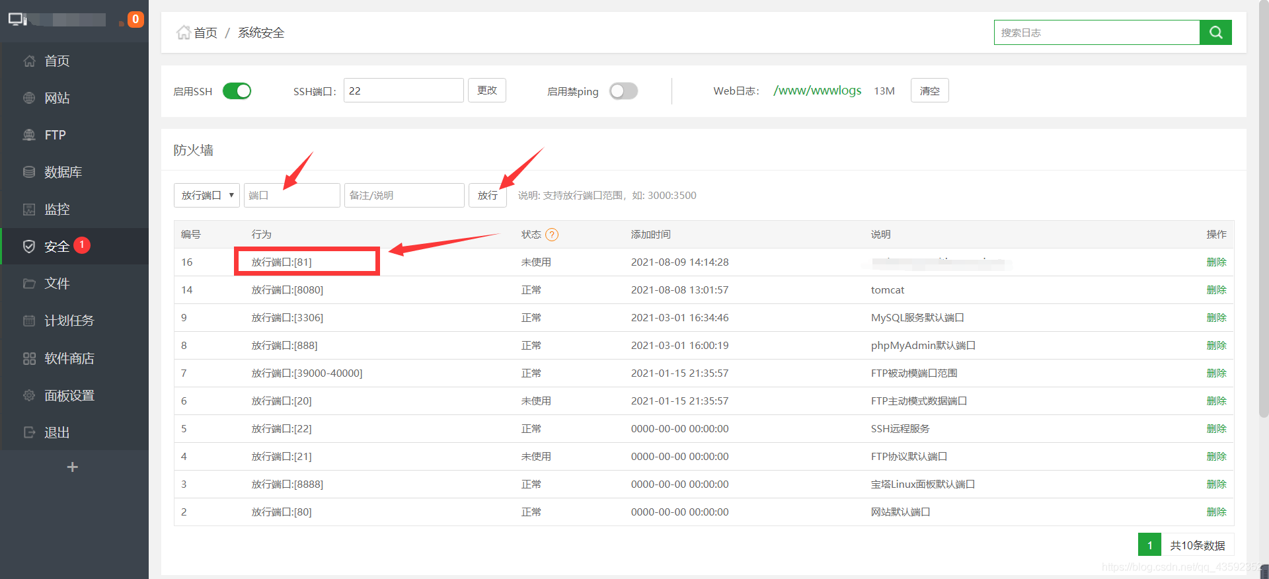The image size is (1269, 579).
Task: Click the 搜索日志 search field
Action: coord(1096,32)
